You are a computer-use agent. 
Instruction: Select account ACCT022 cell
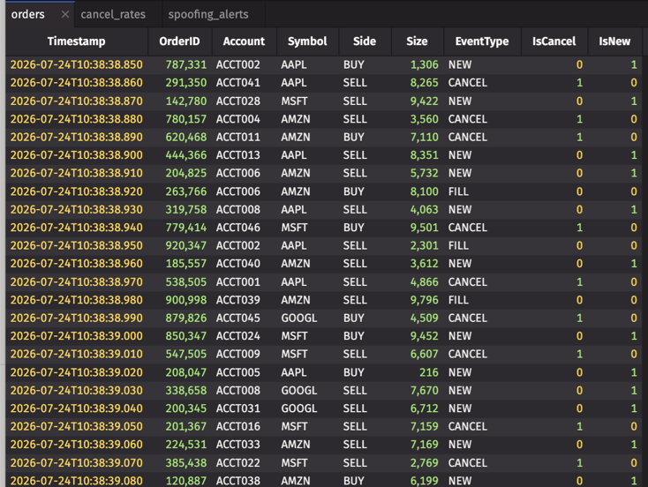(244, 463)
